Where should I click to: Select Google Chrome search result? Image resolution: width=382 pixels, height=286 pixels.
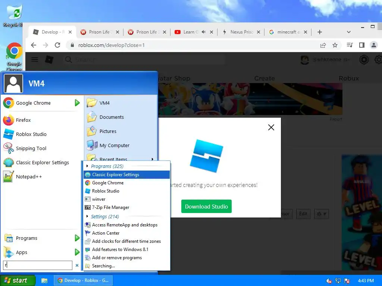(127, 183)
